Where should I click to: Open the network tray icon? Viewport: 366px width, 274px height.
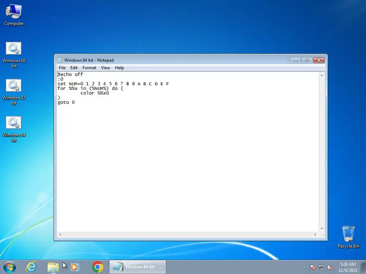321,267
